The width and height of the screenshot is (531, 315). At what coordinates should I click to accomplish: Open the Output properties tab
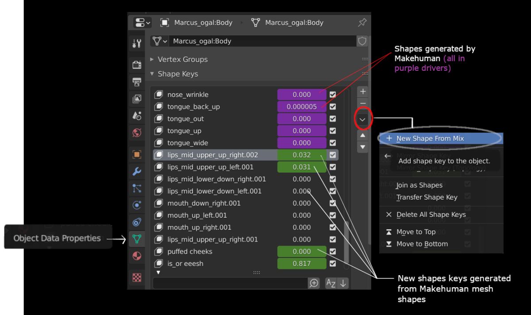(137, 82)
